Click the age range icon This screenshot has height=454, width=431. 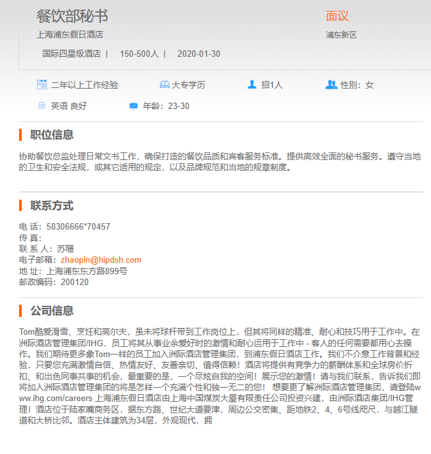pos(133,106)
